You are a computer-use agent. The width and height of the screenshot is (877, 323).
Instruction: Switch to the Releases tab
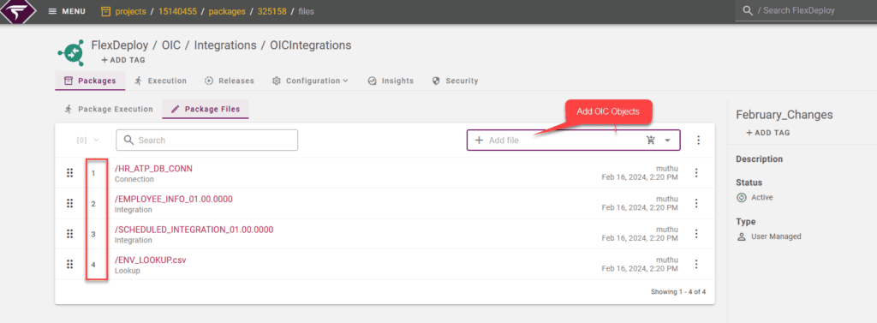point(230,81)
